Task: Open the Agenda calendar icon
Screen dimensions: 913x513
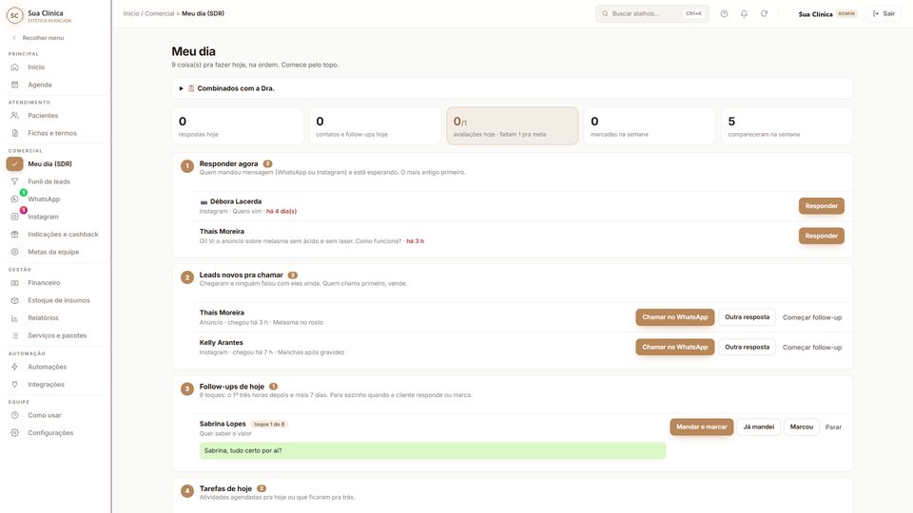Action: coord(14,85)
